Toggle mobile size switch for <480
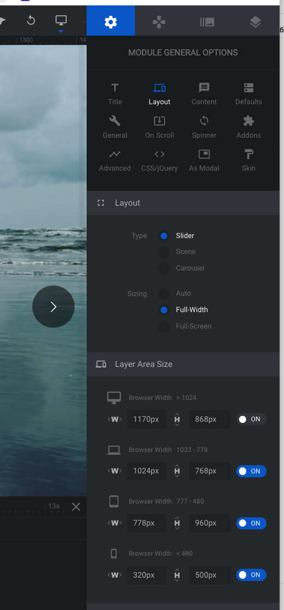 point(251,575)
